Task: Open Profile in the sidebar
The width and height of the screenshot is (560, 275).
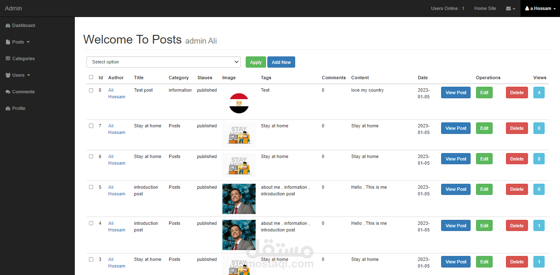Action: coord(15,108)
